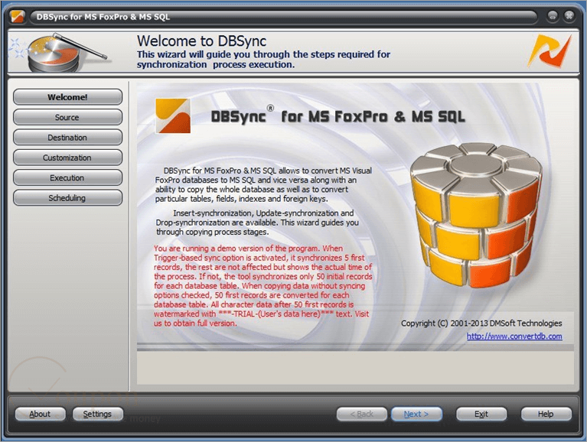Close the DBSync window
This screenshot has width=587, height=442.
tap(569, 16)
